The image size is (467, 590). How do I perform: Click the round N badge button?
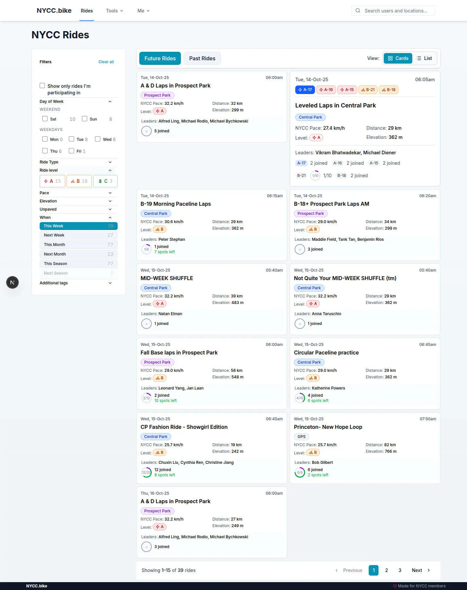coord(12,282)
